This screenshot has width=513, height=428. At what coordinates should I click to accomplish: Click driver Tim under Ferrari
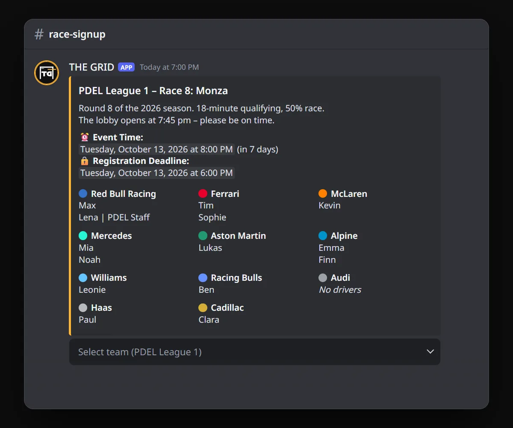[206, 205]
